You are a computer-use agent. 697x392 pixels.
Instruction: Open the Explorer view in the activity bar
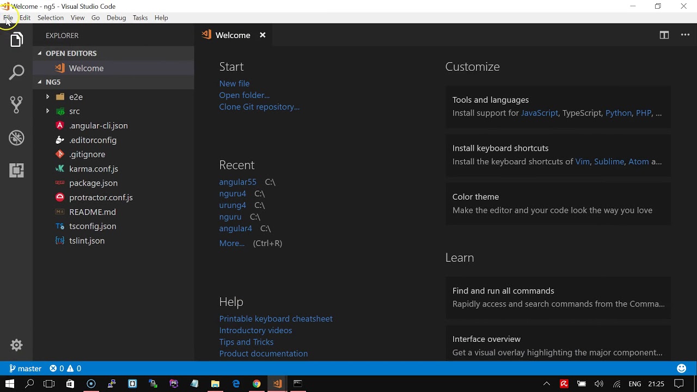pyautogui.click(x=16, y=40)
